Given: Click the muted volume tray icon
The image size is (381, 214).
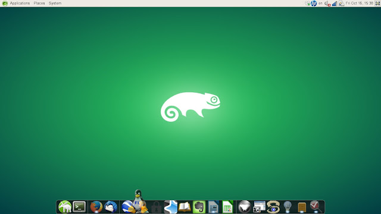Looking at the screenshot, I should pos(327,4).
